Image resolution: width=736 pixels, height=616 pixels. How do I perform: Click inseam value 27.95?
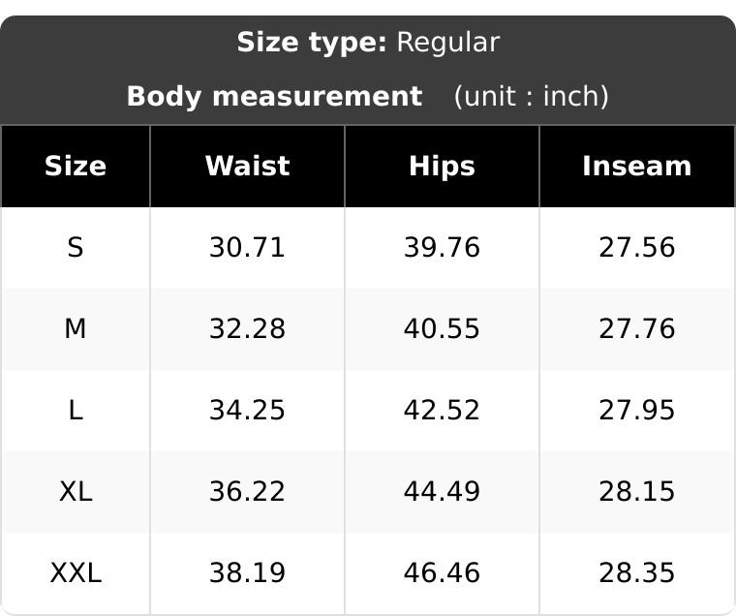pos(637,410)
